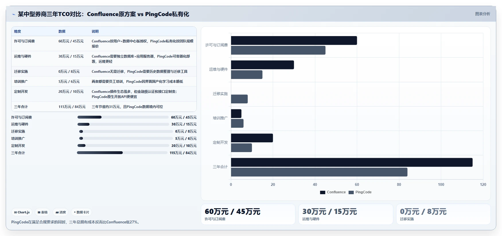Click the 定制开发 chart axis label
Screen dimensions: 502x236
point(220,142)
